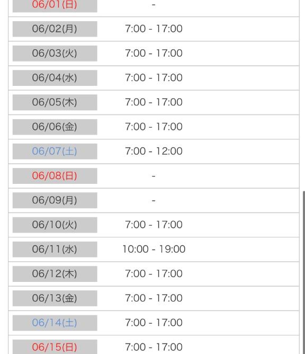Viewport: 305px width, 354px height.
Task: Click the 06/12 shift time 7:00 - 17:00
Action: [154, 274]
